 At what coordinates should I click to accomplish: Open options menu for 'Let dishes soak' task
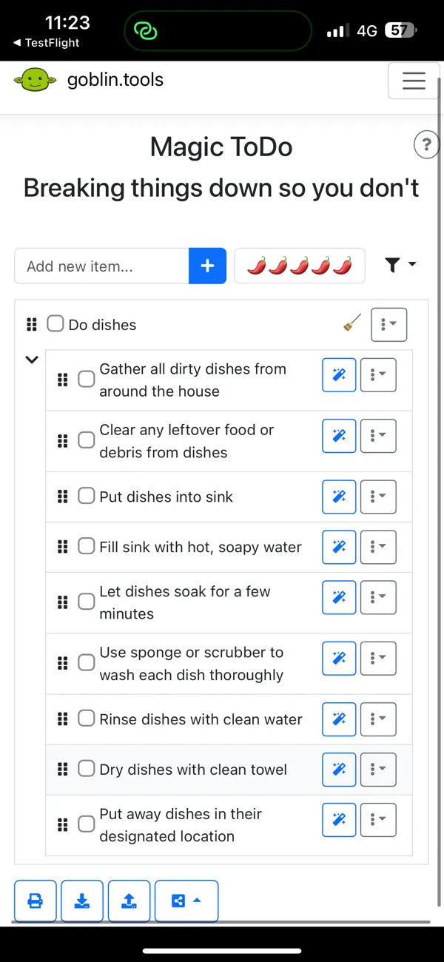click(377, 597)
